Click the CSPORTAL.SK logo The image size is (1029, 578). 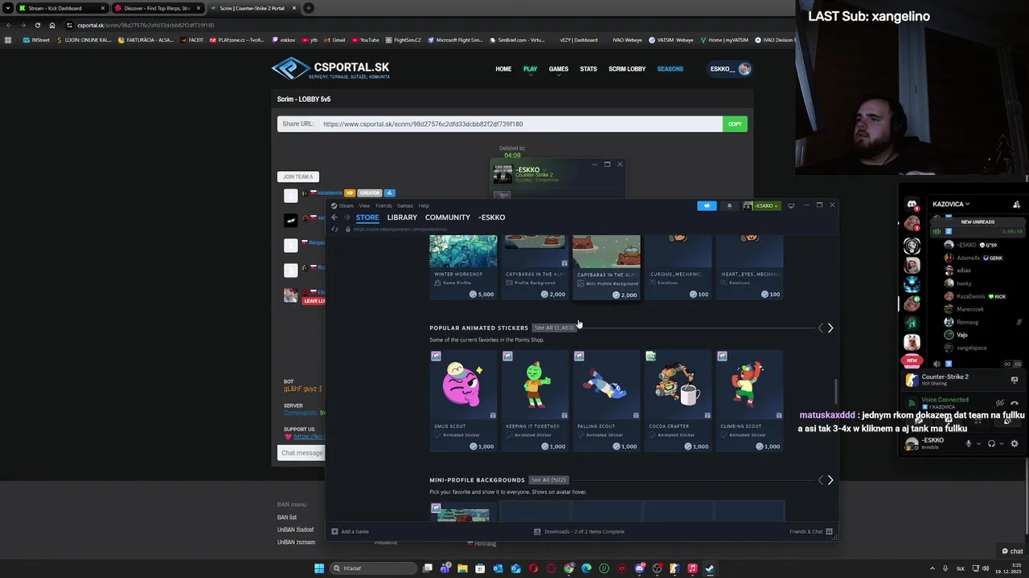[330, 69]
